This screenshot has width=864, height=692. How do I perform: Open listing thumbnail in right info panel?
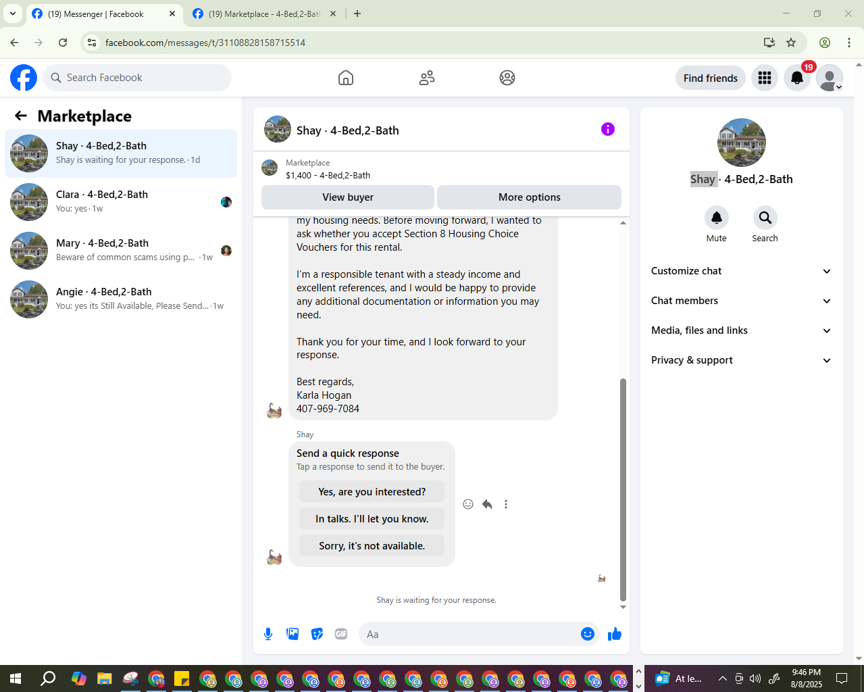point(742,143)
